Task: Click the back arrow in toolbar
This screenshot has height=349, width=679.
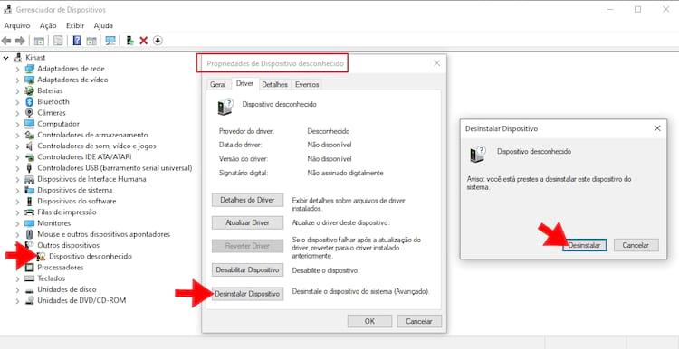Action: coord(6,41)
